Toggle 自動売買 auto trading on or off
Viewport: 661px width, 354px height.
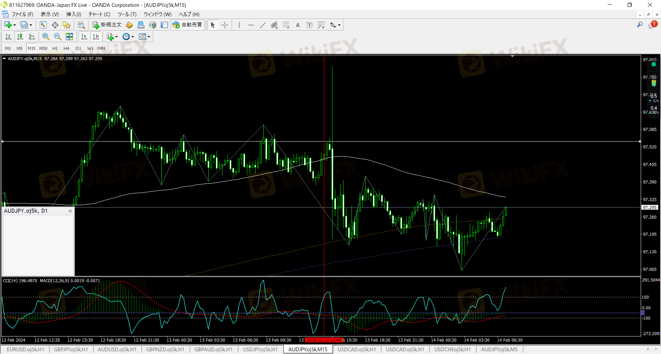pos(188,25)
